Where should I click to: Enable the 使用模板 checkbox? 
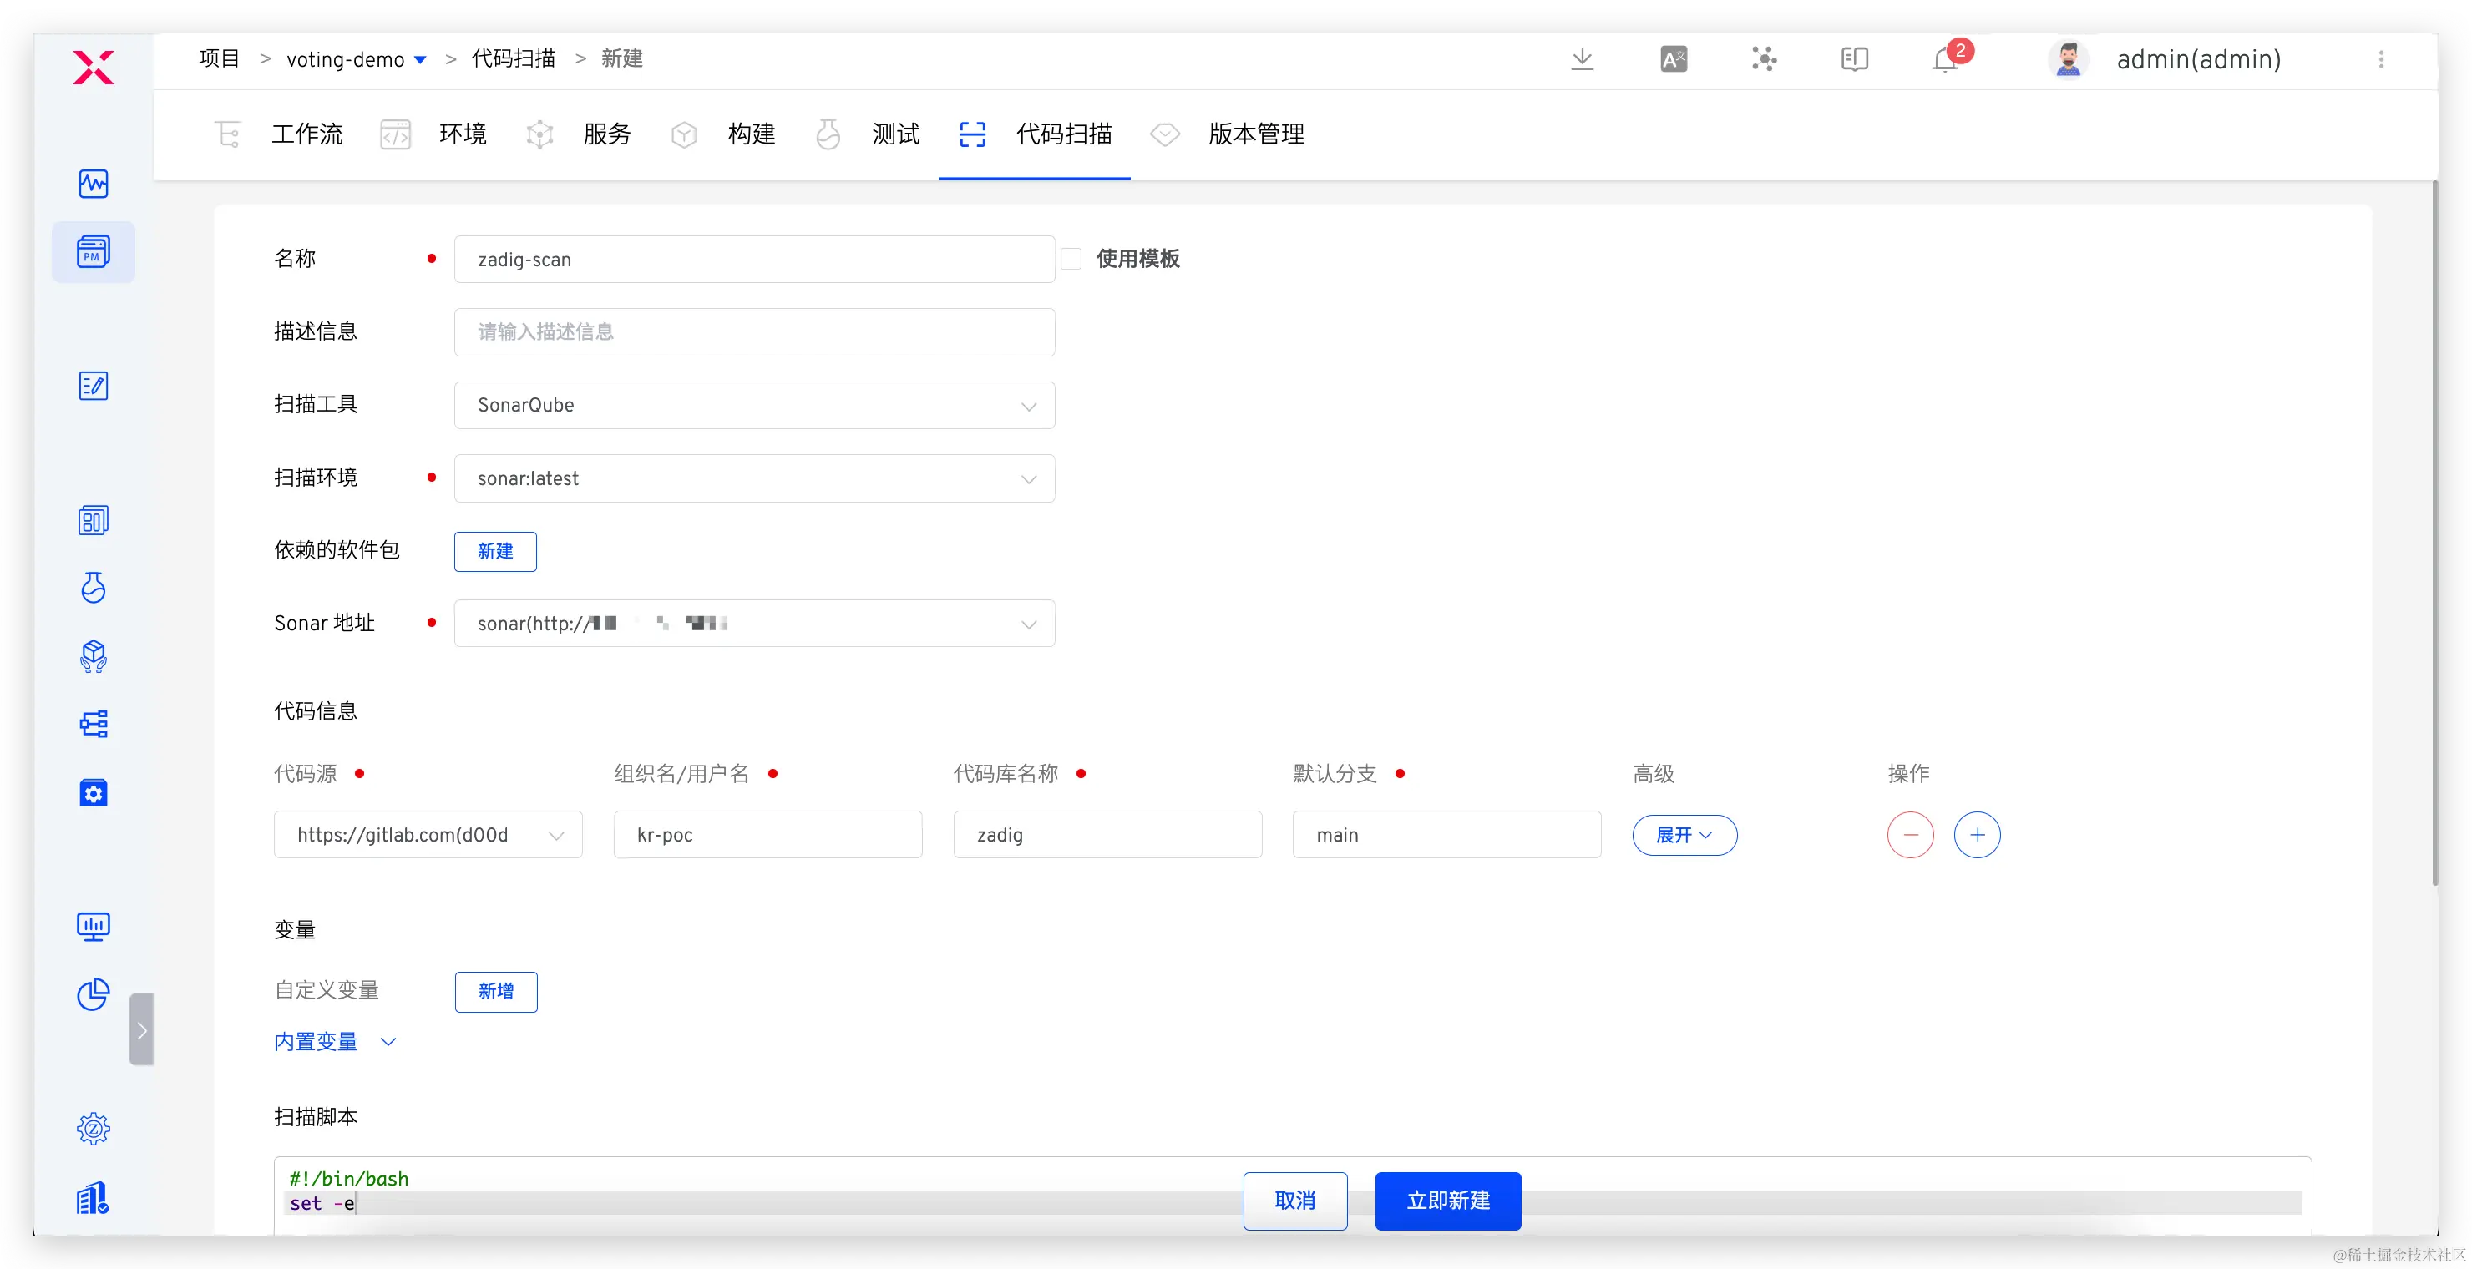point(1071,259)
